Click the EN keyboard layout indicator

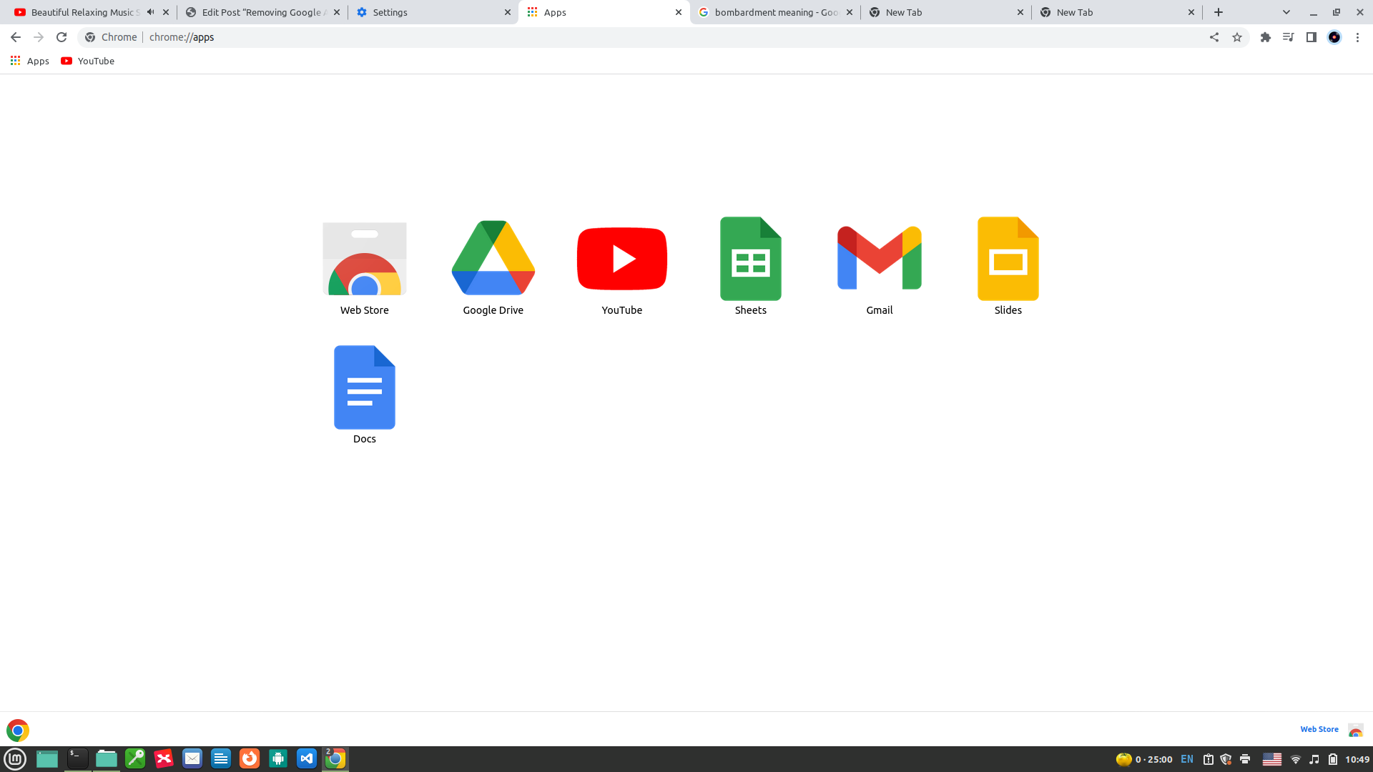[x=1187, y=759]
